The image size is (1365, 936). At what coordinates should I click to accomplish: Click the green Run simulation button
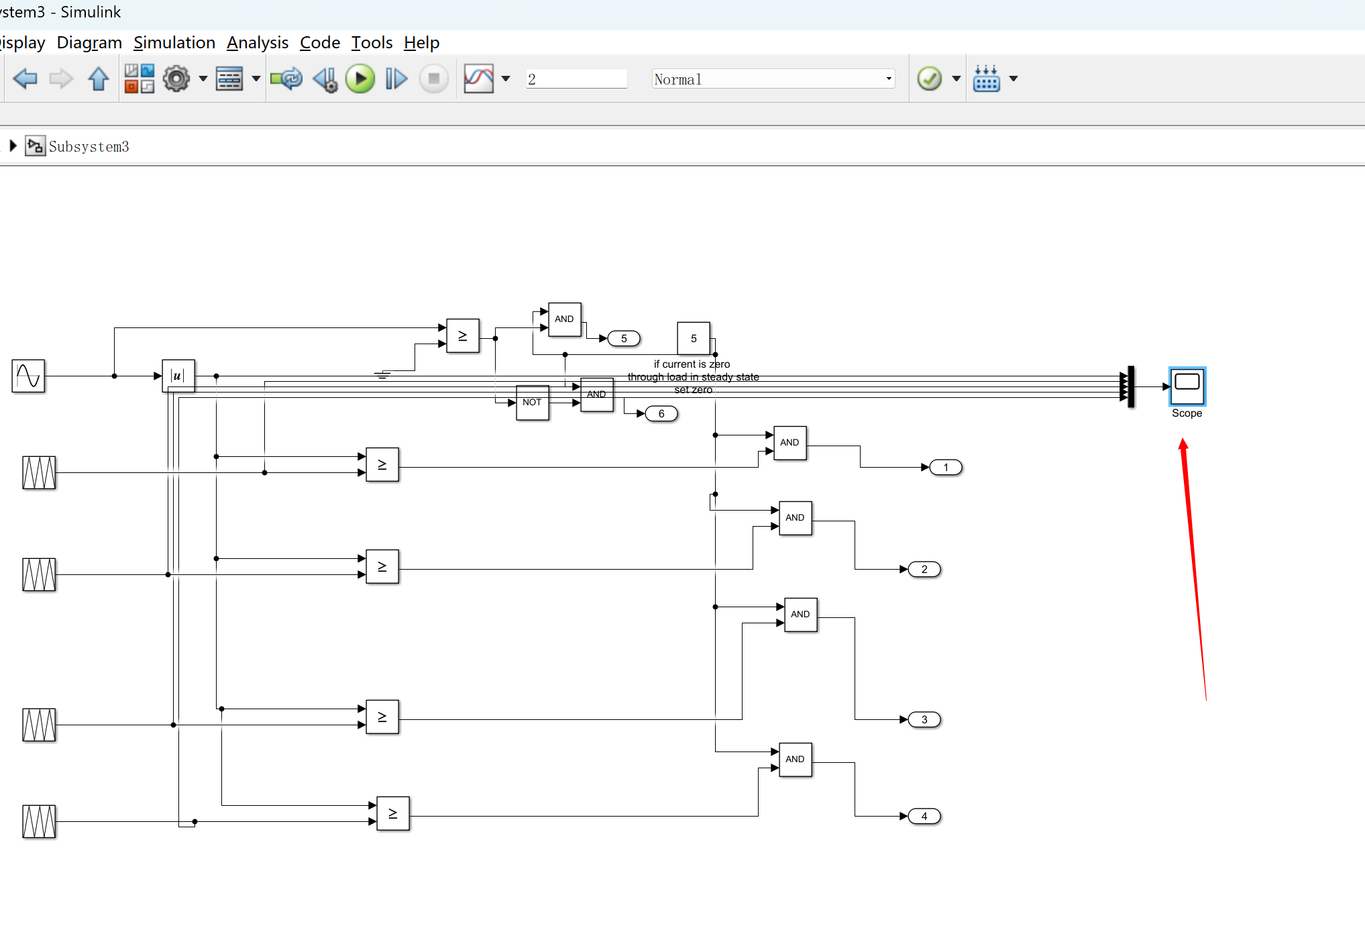360,79
